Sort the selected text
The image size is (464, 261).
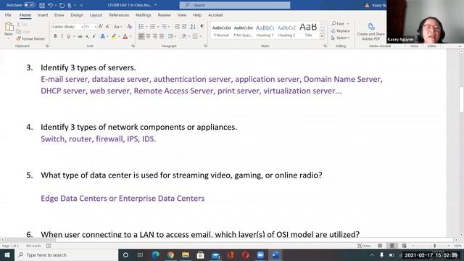pyautogui.click(x=193, y=27)
